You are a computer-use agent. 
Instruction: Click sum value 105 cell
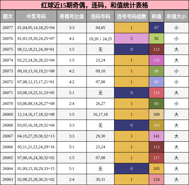click(156, 169)
